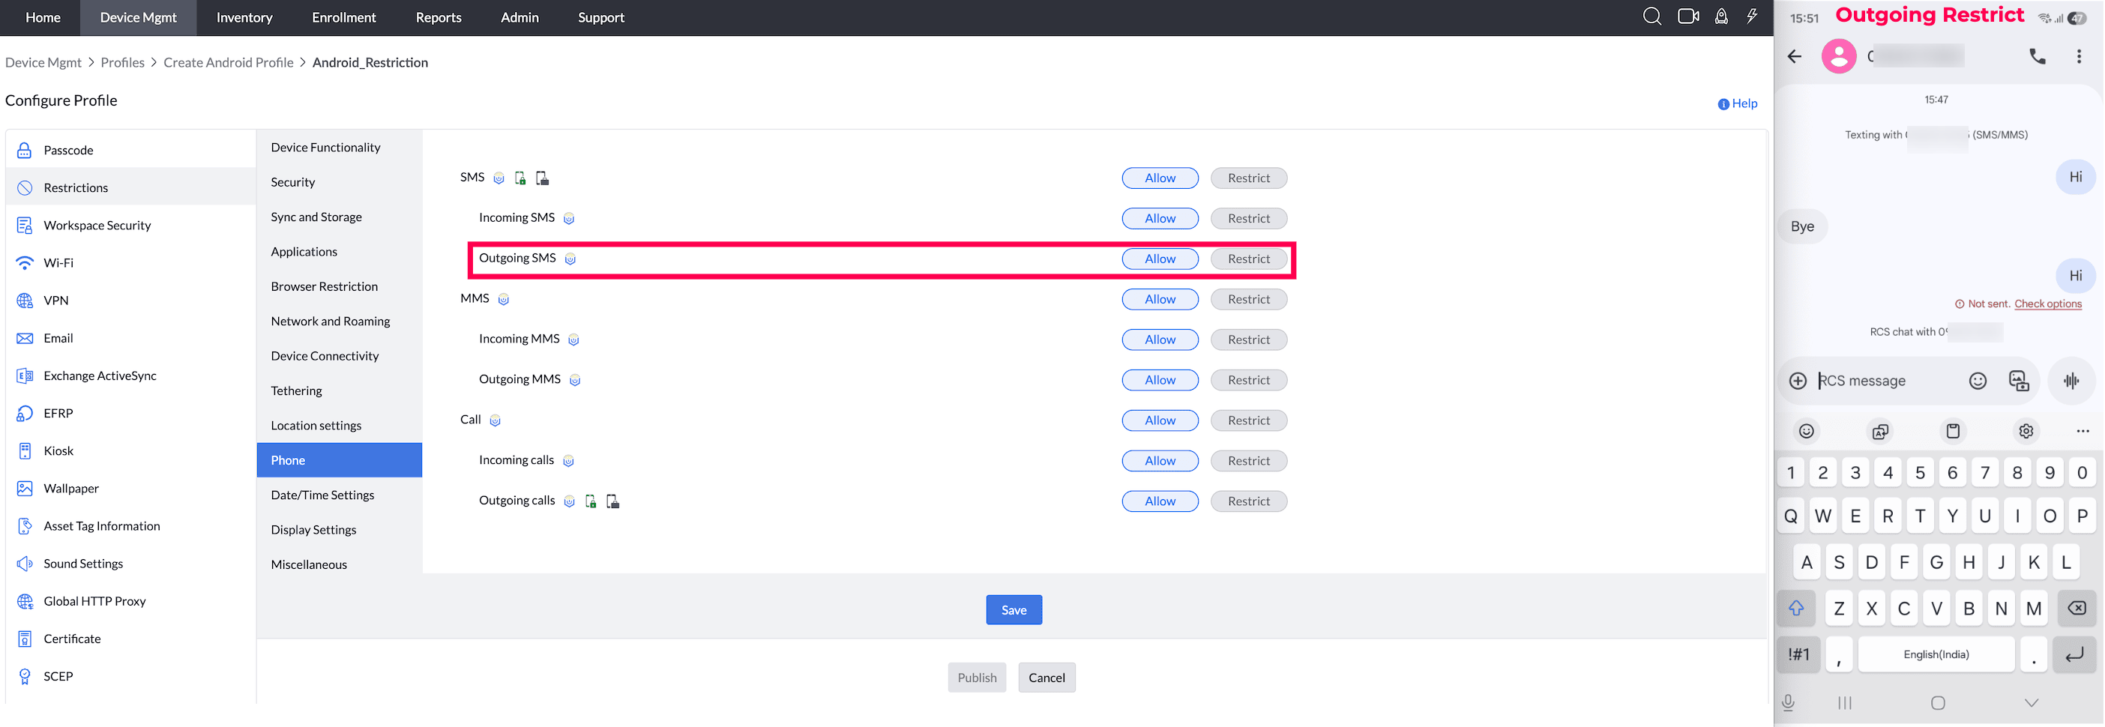Screen dimensions: 2105x727
Task: Tap the voice message waveform icon
Action: click(x=2071, y=381)
